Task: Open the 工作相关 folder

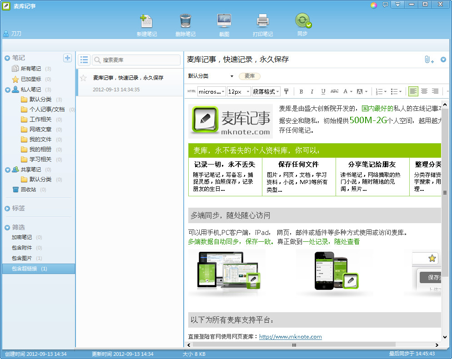Action: (41, 119)
